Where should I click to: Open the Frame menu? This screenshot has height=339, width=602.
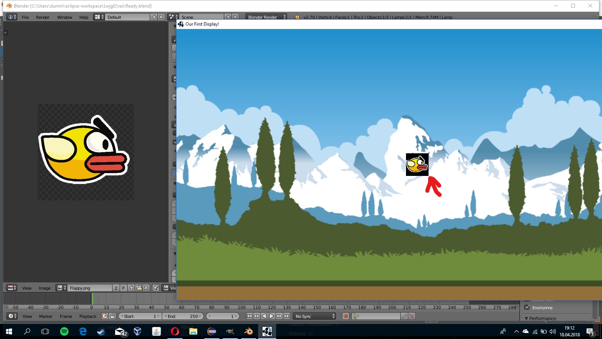(66, 316)
